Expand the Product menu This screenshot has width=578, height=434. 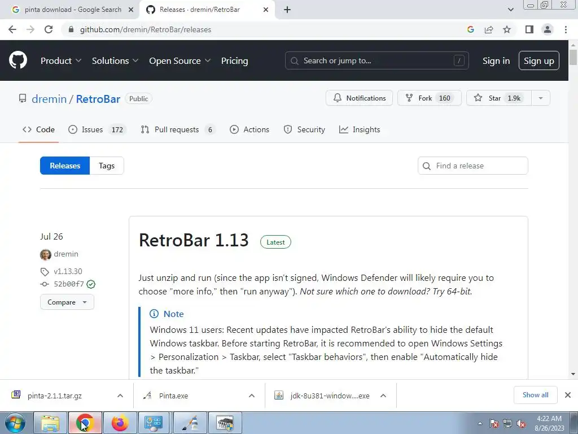(x=61, y=60)
